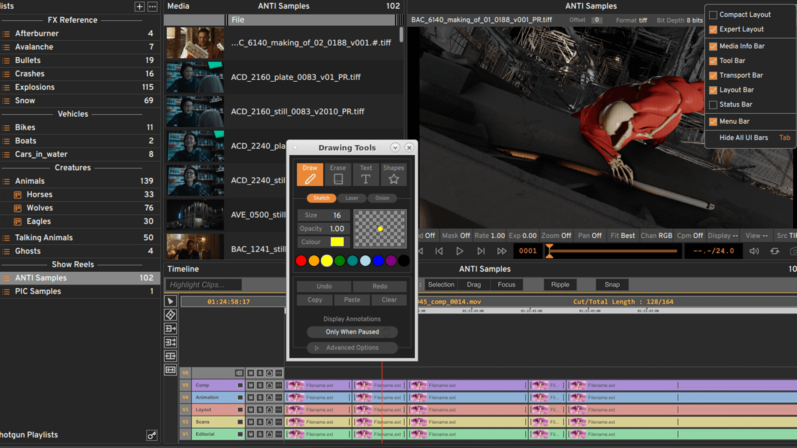This screenshot has width=797, height=448.
Task: Collapse Drawing Tools with chevron button
Action: point(395,148)
